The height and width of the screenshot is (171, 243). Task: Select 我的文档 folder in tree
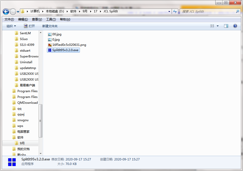[21, 149]
